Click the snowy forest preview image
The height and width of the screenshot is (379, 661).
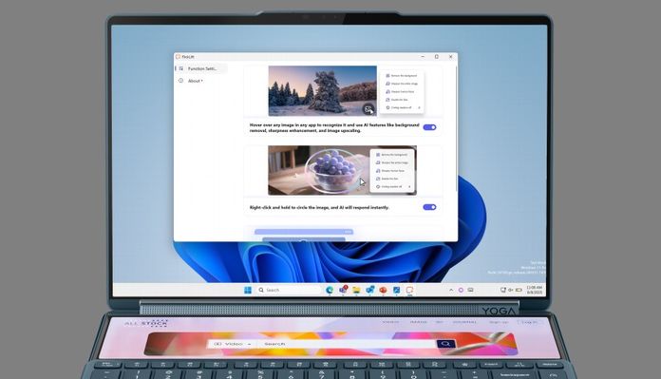click(x=323, y=90)
